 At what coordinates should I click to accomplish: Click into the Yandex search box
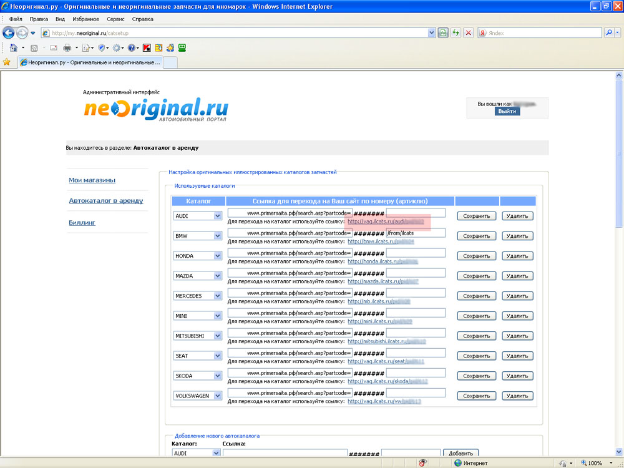(544, 33)
